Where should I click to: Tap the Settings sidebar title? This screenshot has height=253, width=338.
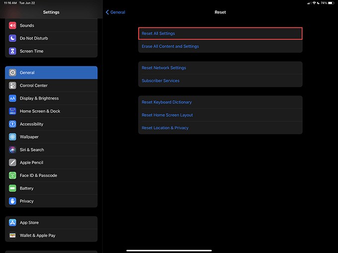[x=51, y=12]
